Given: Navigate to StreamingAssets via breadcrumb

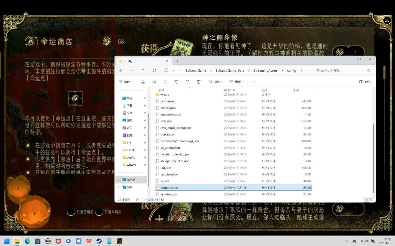Looking at the screenshot, I should pyautogui.click(x=266, y=70).
